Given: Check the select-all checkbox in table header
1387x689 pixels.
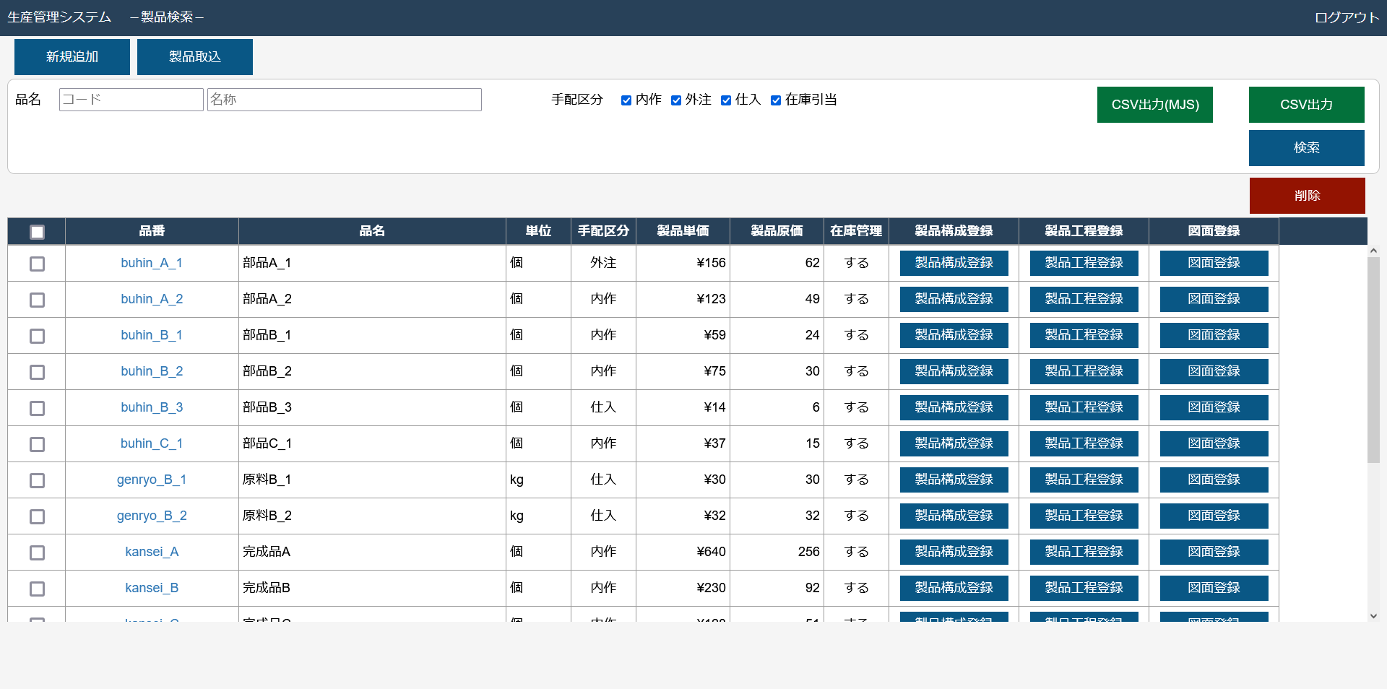Looking at the screenshot, I should coord(37,232).
